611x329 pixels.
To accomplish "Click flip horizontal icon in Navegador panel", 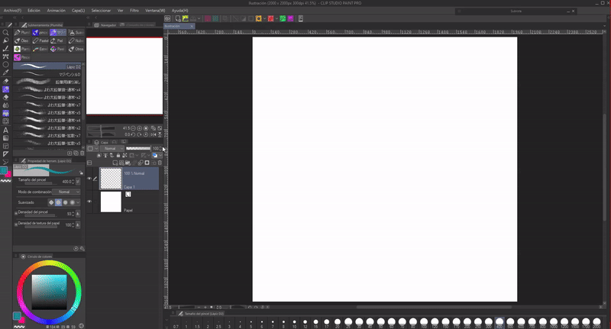I will 154,134.
